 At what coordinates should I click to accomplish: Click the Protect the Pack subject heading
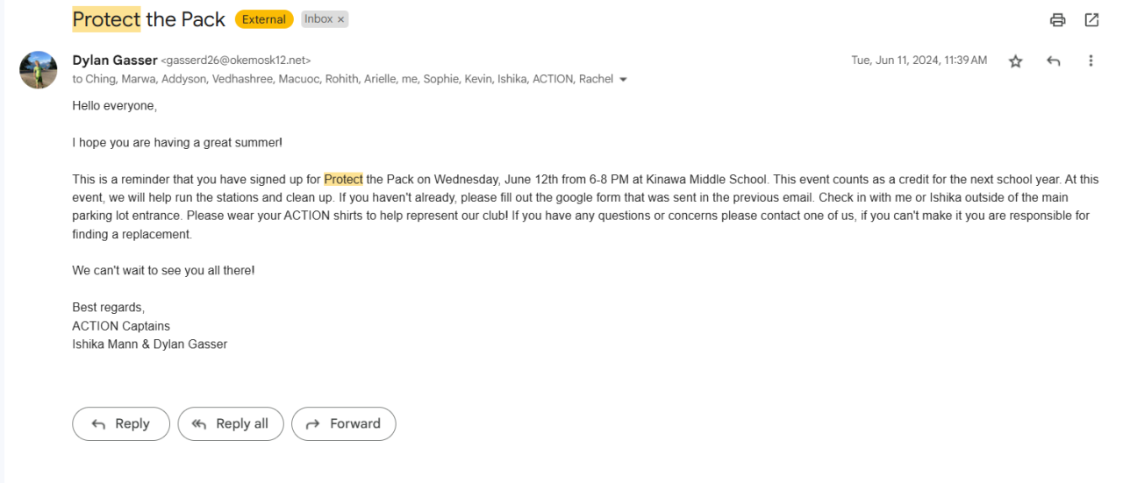pyautogui.click(x=148, y=18)
